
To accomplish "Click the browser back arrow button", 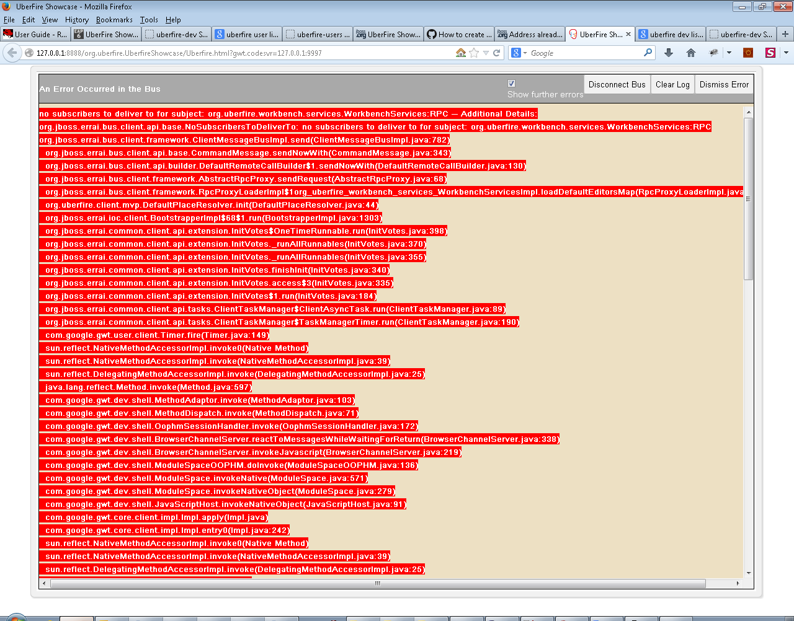I will coord(12,53).
